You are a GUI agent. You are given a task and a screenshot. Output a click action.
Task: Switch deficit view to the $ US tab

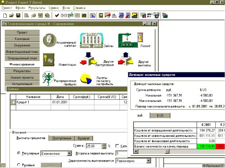[x=160, y=115]
